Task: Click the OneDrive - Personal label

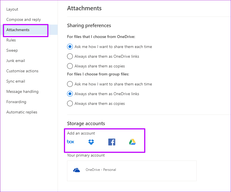Action: point(101,170)
